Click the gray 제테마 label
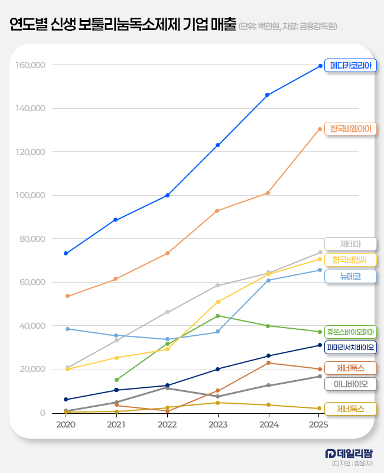 pyautogui.click(x=351, y=243)
